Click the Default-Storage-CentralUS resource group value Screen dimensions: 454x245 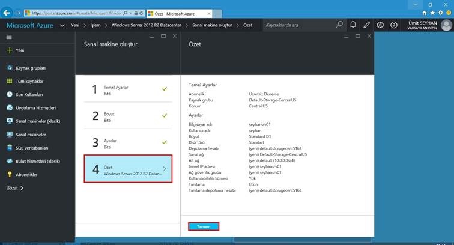coord(273,100)
